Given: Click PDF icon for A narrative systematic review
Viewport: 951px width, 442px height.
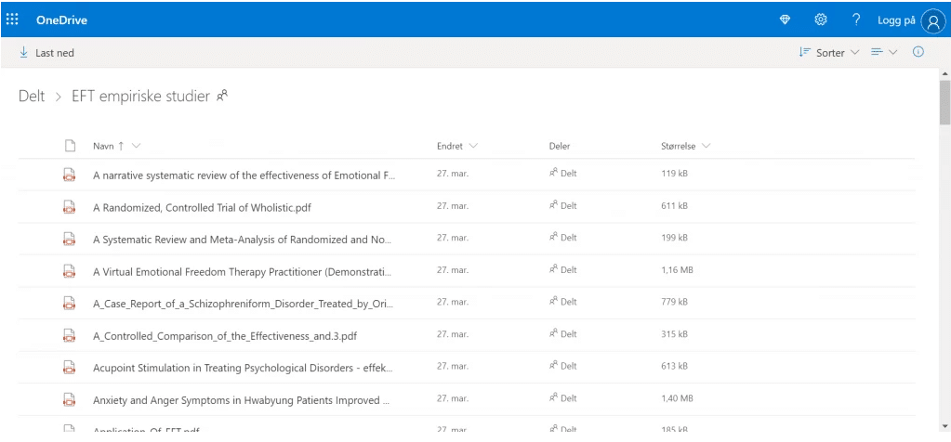Looking at the screenshot, I should point(69,175).
